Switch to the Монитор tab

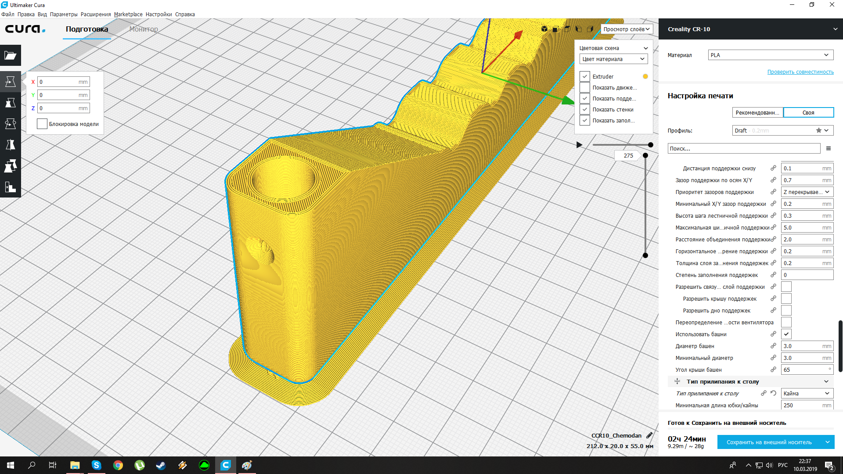coord(144,29)
